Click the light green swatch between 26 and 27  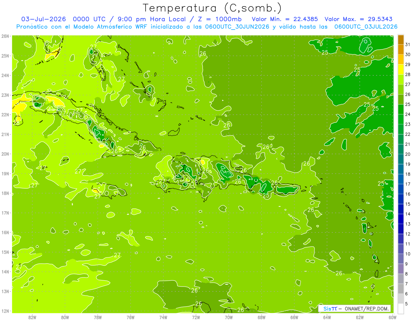(x=401, y=89)
